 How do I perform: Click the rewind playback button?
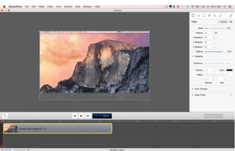(x=75, y=116)
